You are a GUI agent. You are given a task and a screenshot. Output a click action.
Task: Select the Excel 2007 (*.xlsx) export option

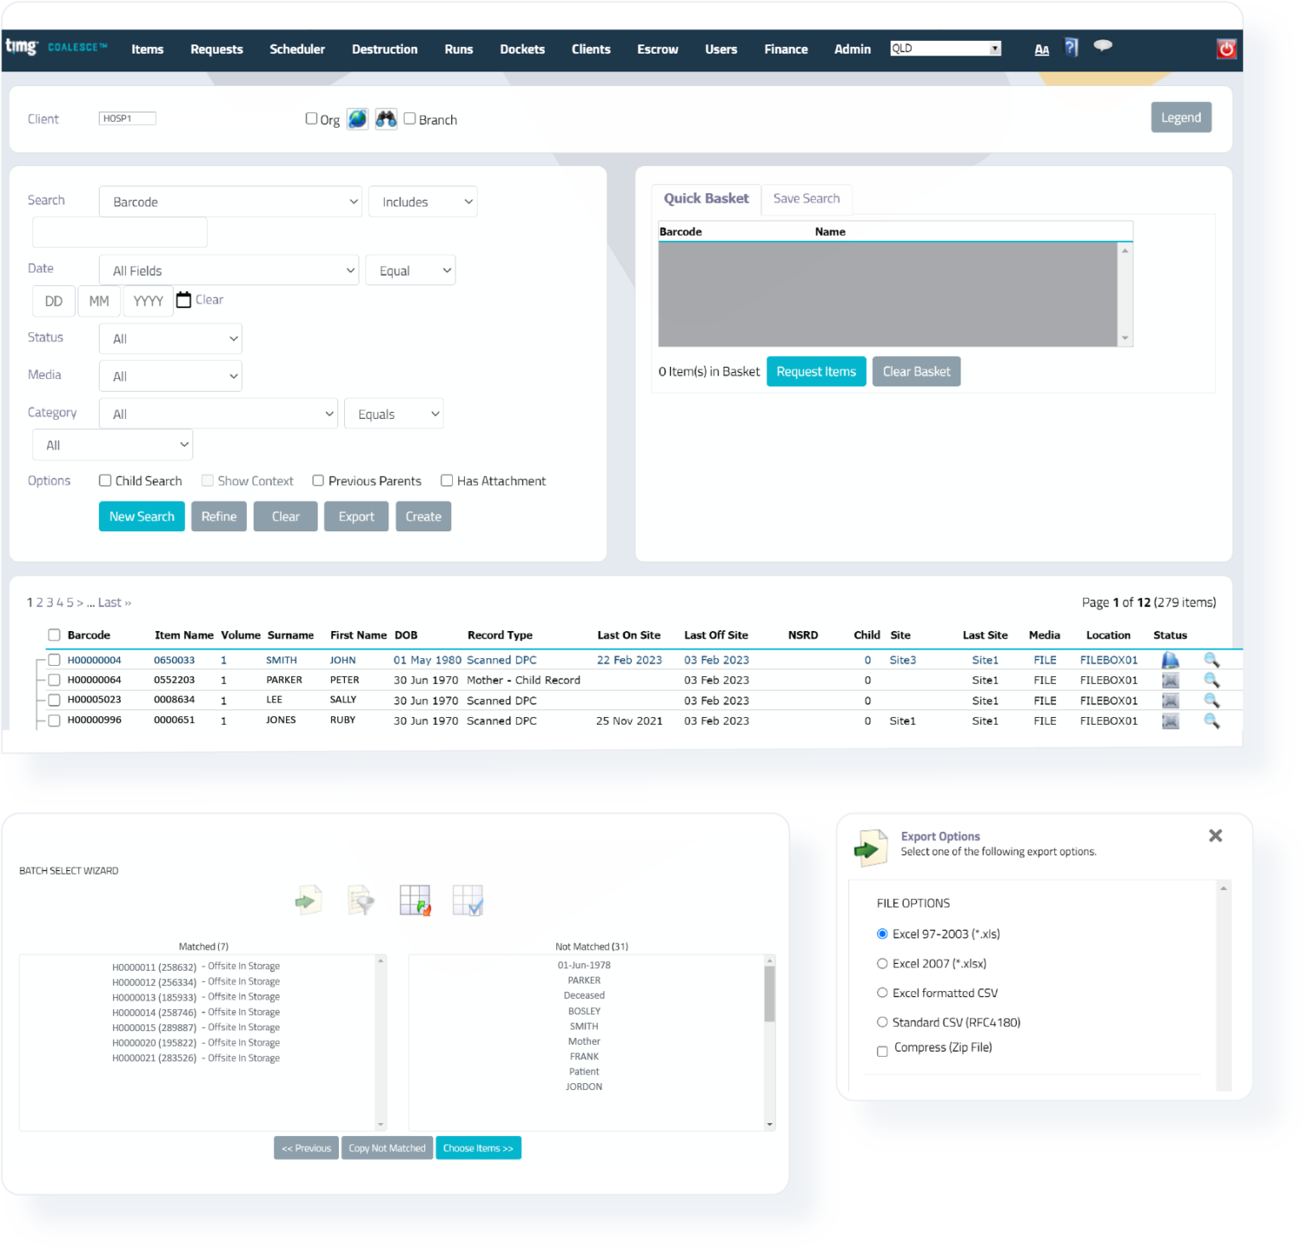(882, 963)
